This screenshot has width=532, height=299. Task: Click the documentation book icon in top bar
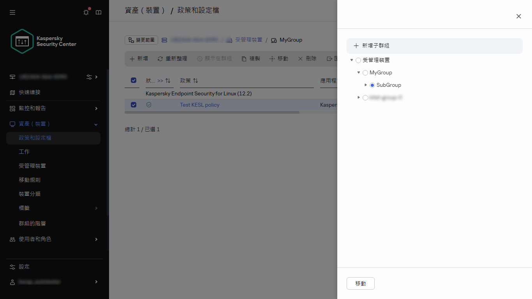(98, 12)
